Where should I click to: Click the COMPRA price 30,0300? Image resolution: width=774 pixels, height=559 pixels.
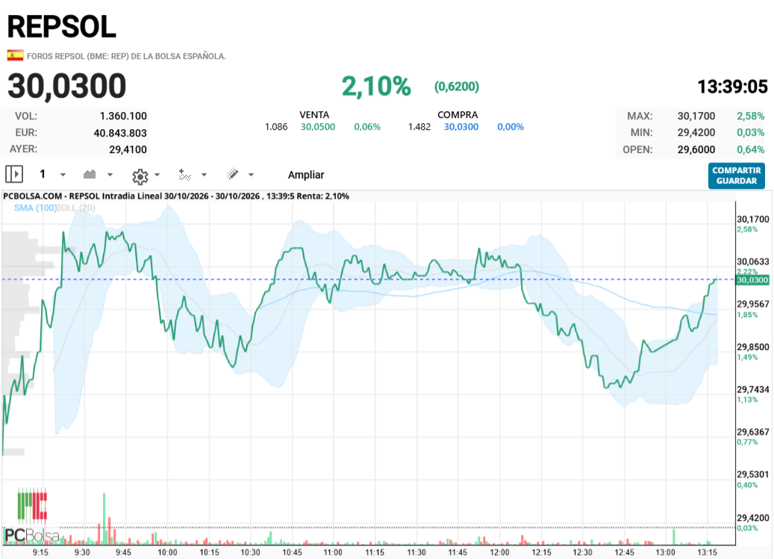coord(461,127)
